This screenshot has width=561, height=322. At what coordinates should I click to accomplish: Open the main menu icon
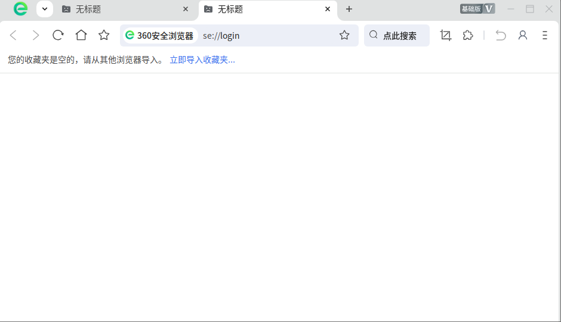pos(544,35)
